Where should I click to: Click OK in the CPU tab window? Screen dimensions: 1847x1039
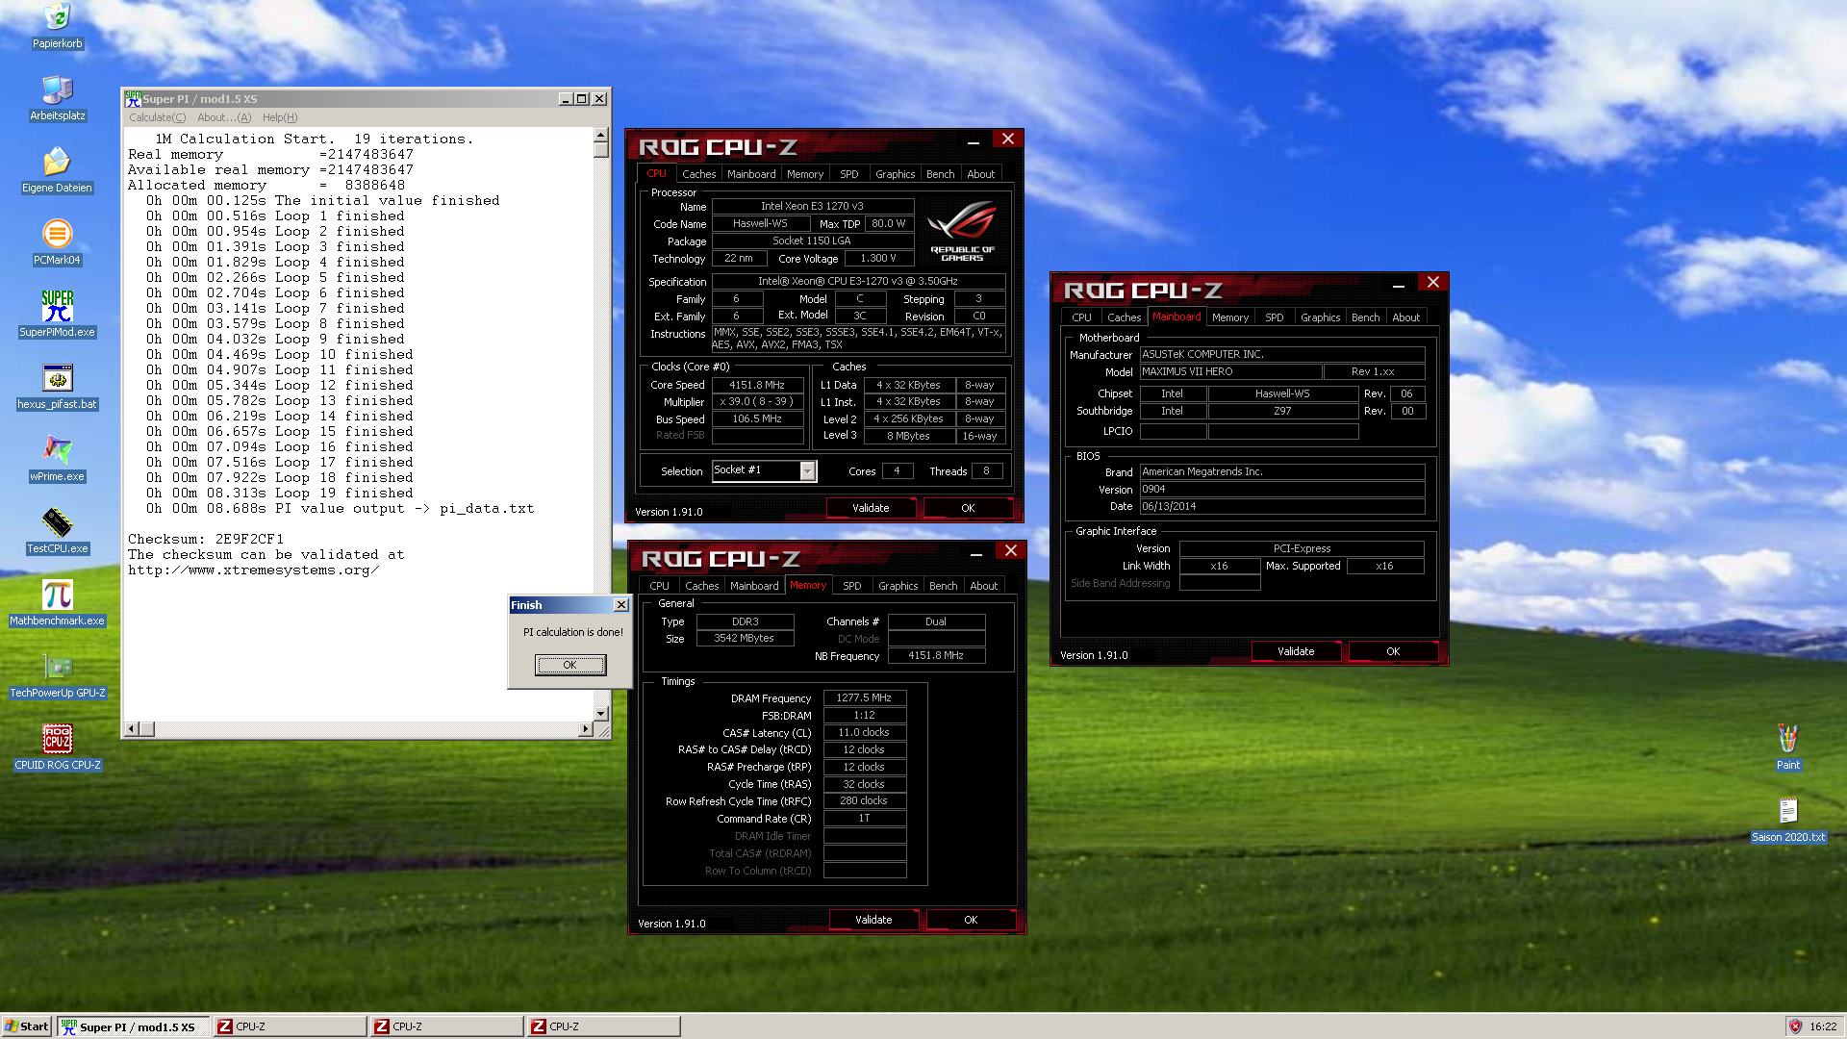tap(968, 508)
